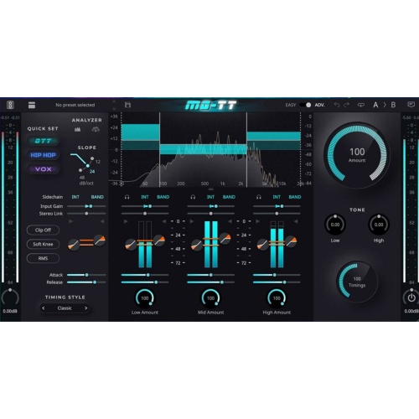Set high band sidechain to INT
This screenshot has height=419, width=419.
tap(277, 197)
